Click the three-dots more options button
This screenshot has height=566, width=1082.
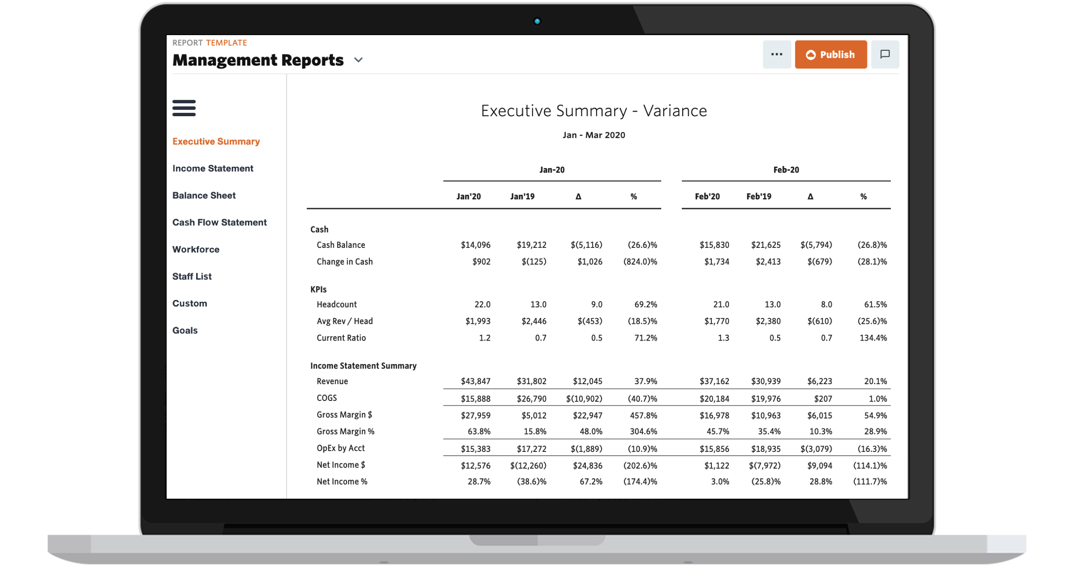[777, 55]
